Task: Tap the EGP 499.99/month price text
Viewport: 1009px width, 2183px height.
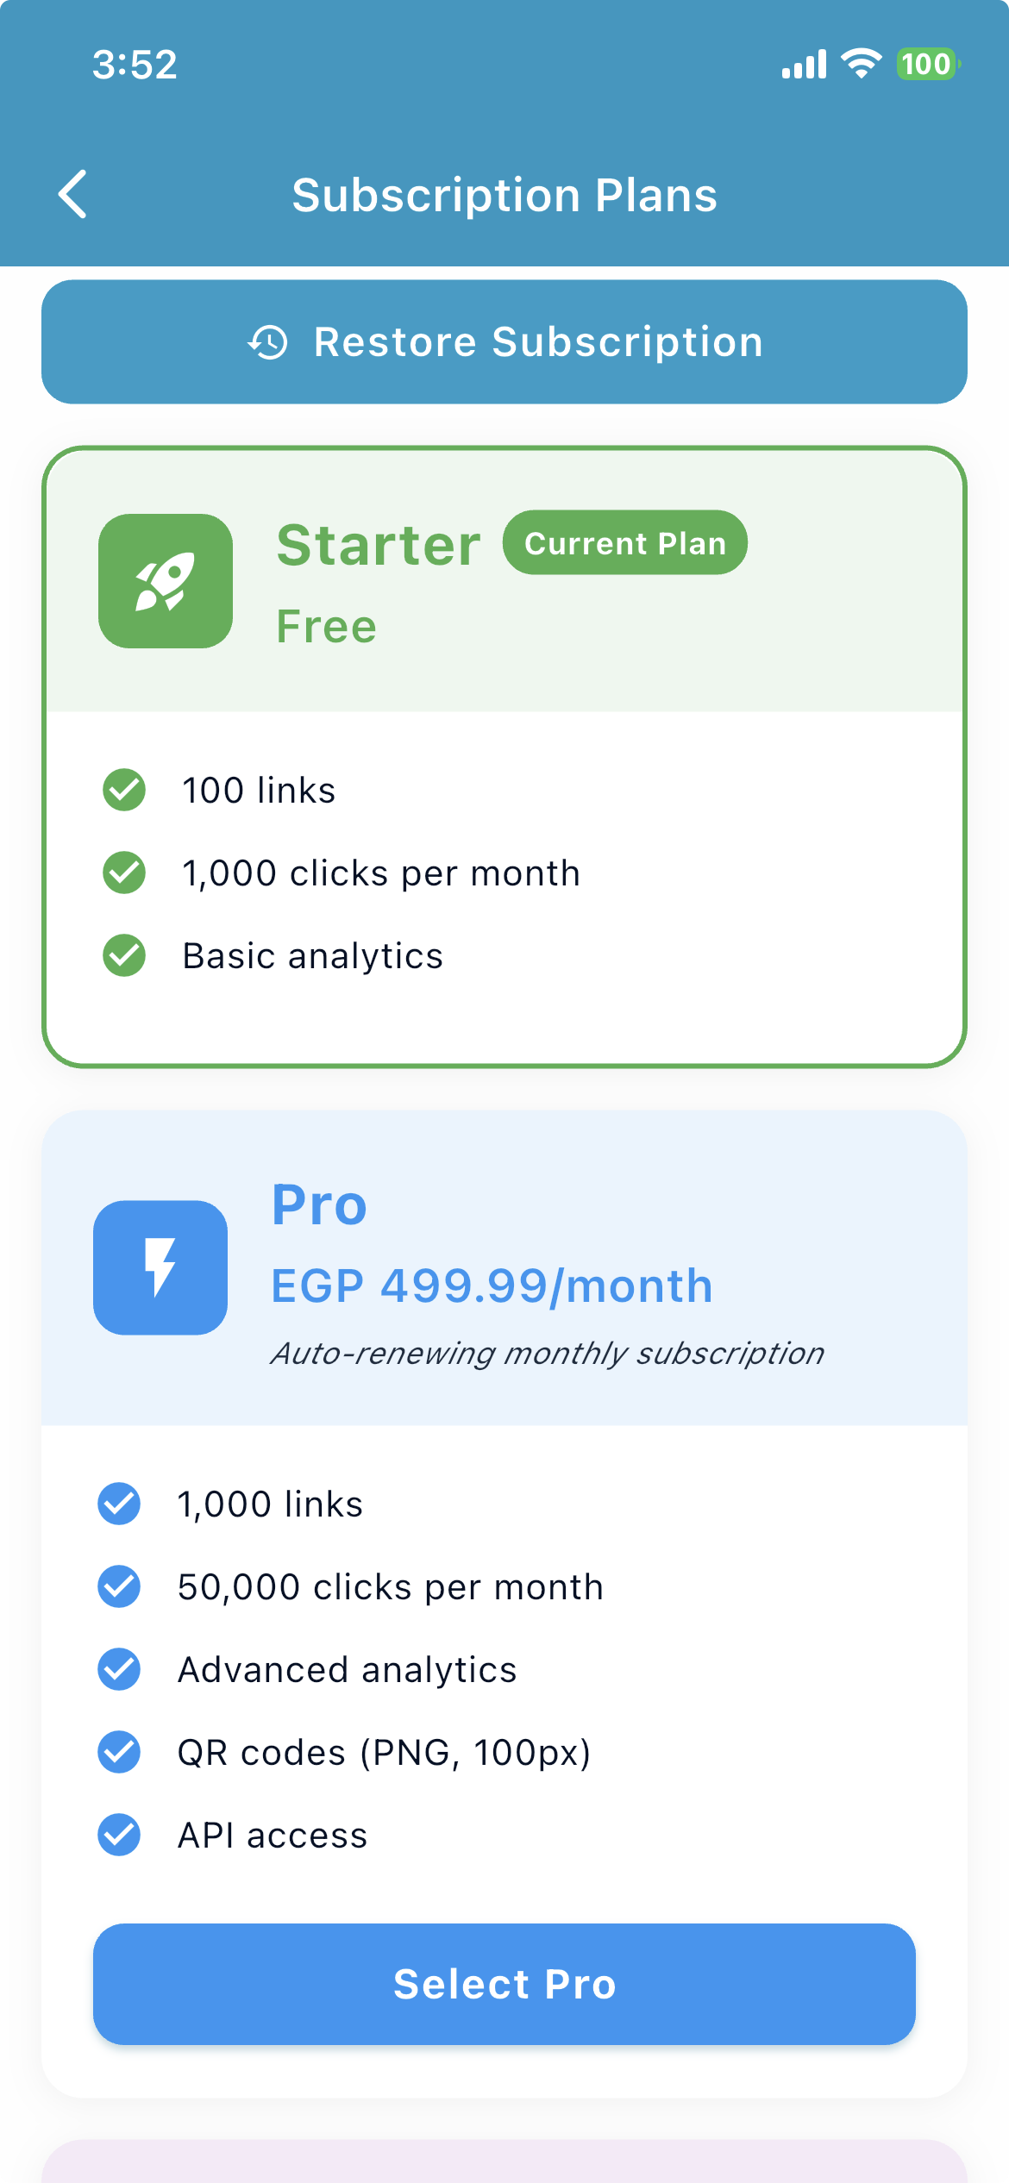Action: pos(492,1285)
